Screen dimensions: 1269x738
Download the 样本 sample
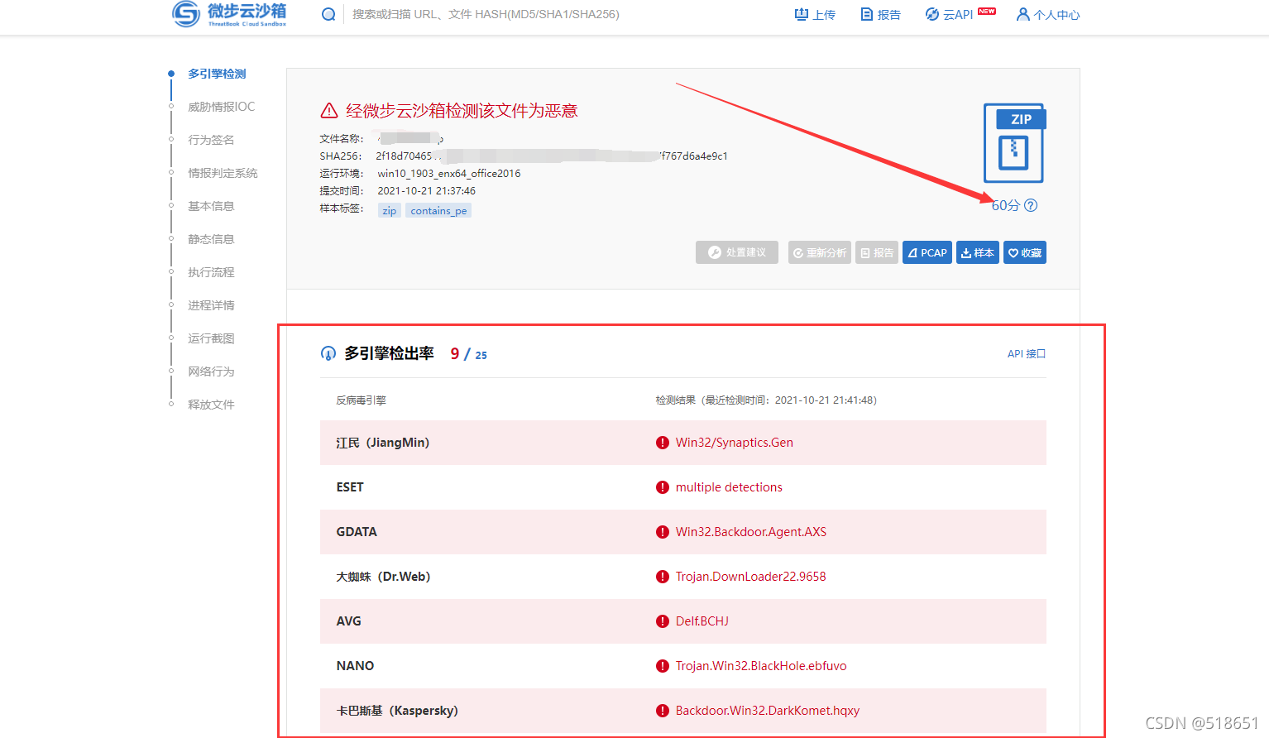point(978,252)
